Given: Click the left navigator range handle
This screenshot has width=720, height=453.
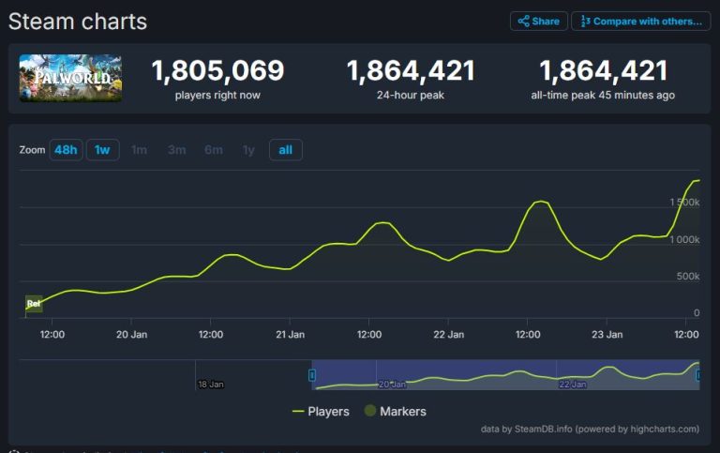Looking at the screenshot, I should [312, 375].
